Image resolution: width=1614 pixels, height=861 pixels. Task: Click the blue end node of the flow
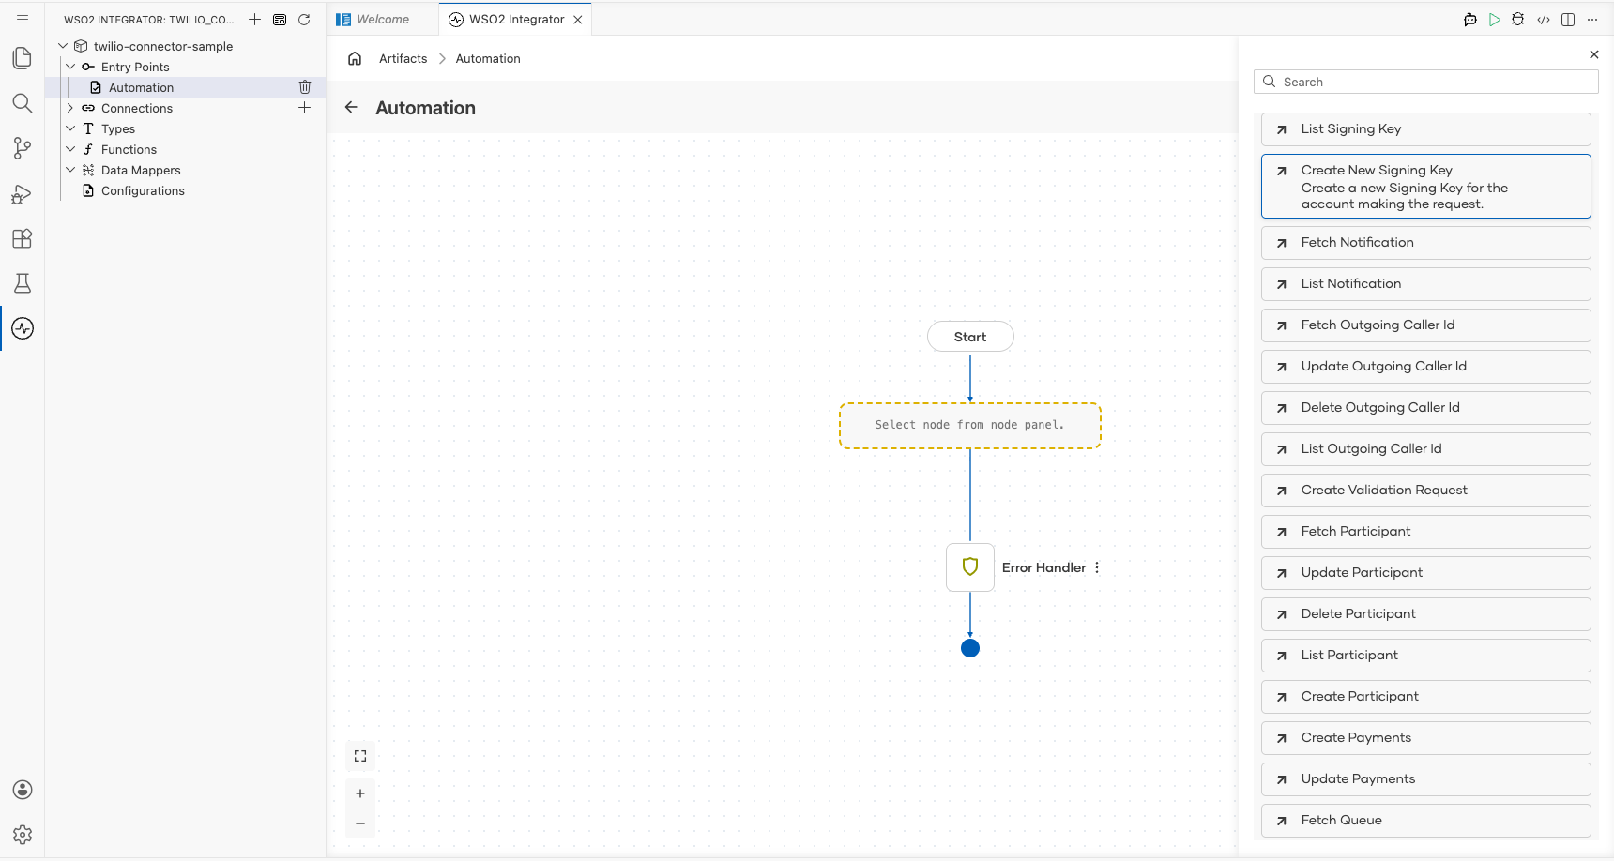click(x=970, y=648)
